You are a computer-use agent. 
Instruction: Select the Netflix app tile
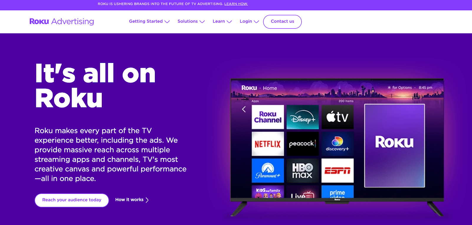click(x=268, y=144)
